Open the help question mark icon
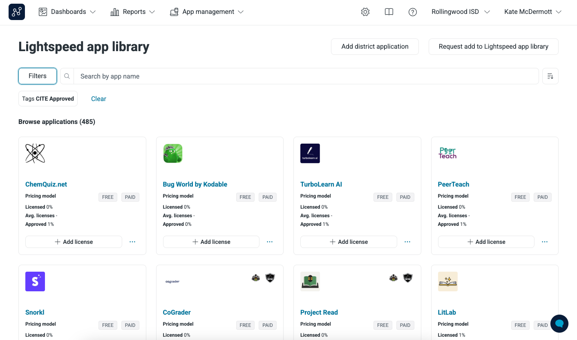This screenshot has width=577, height=340. point(413,12)
